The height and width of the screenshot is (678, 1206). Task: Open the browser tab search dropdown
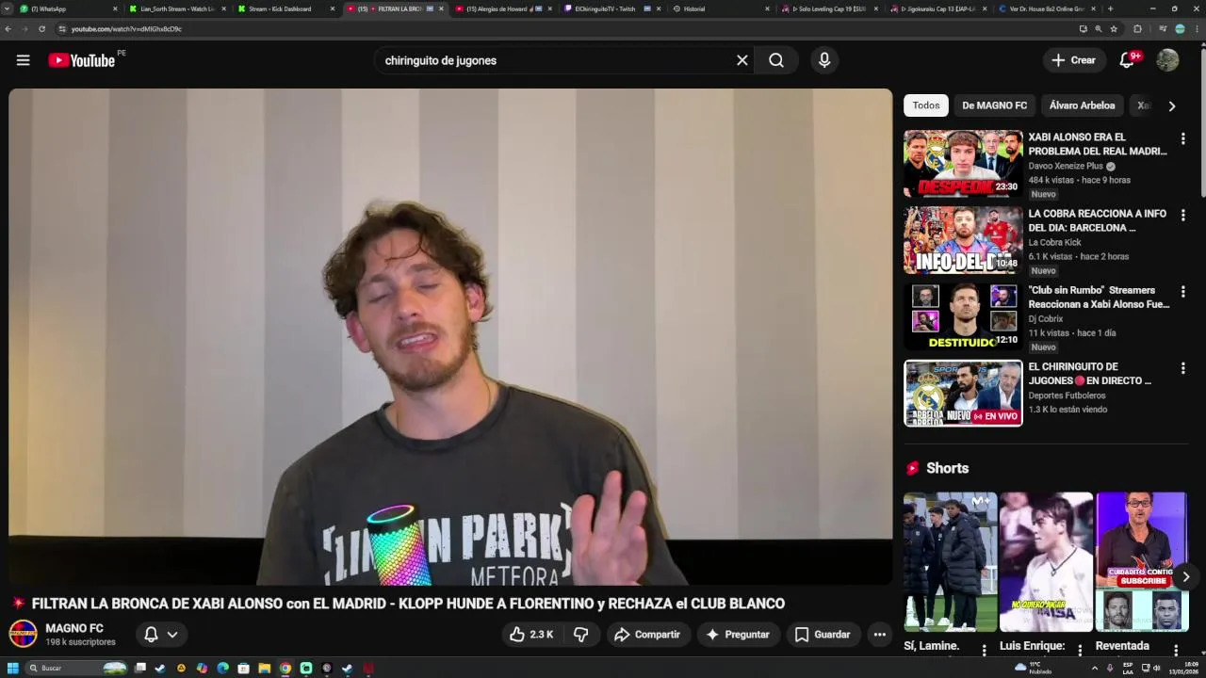[x=8, y=8]
